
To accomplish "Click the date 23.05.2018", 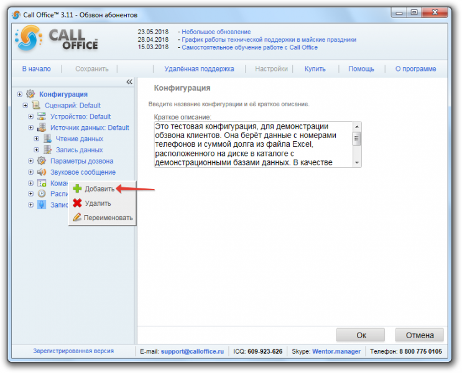I will click(153, 32).
